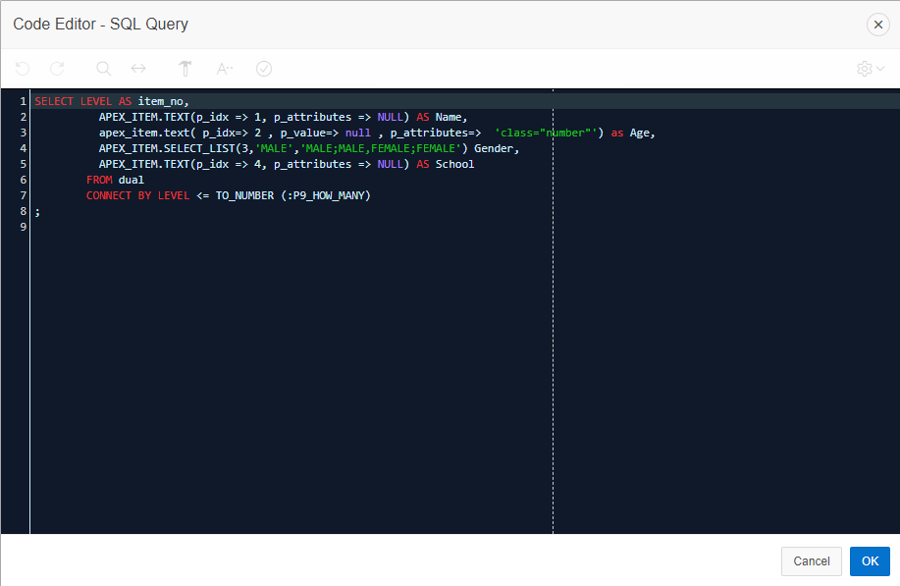This screenshot has height=586, width=900.
Task: Click the Redo arrow icon
Action: (x=57, y=69)
